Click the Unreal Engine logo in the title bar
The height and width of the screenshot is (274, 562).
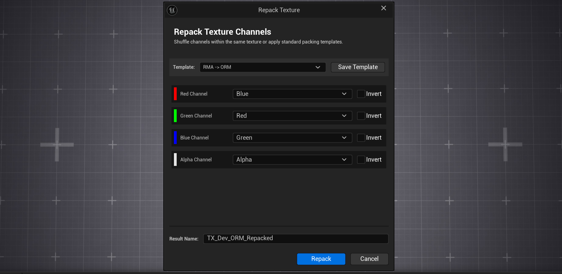(172, 10)
